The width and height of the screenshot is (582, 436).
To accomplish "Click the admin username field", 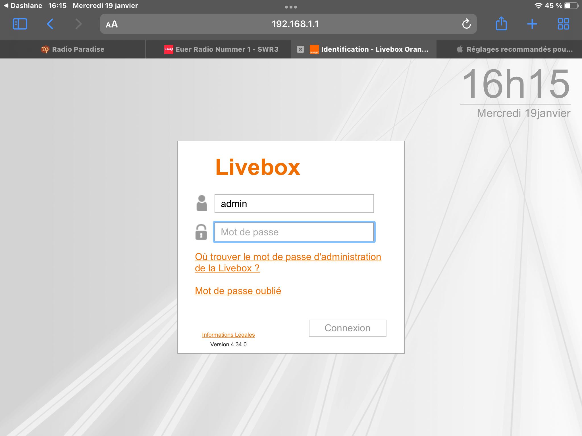I will pos(294,204).
